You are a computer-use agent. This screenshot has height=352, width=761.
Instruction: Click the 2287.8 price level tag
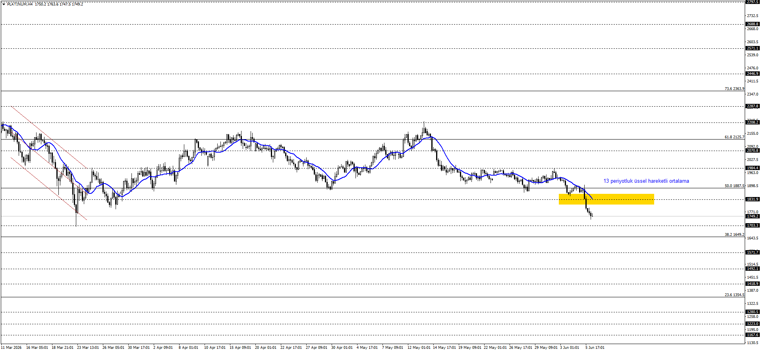[x=753, y=106]
